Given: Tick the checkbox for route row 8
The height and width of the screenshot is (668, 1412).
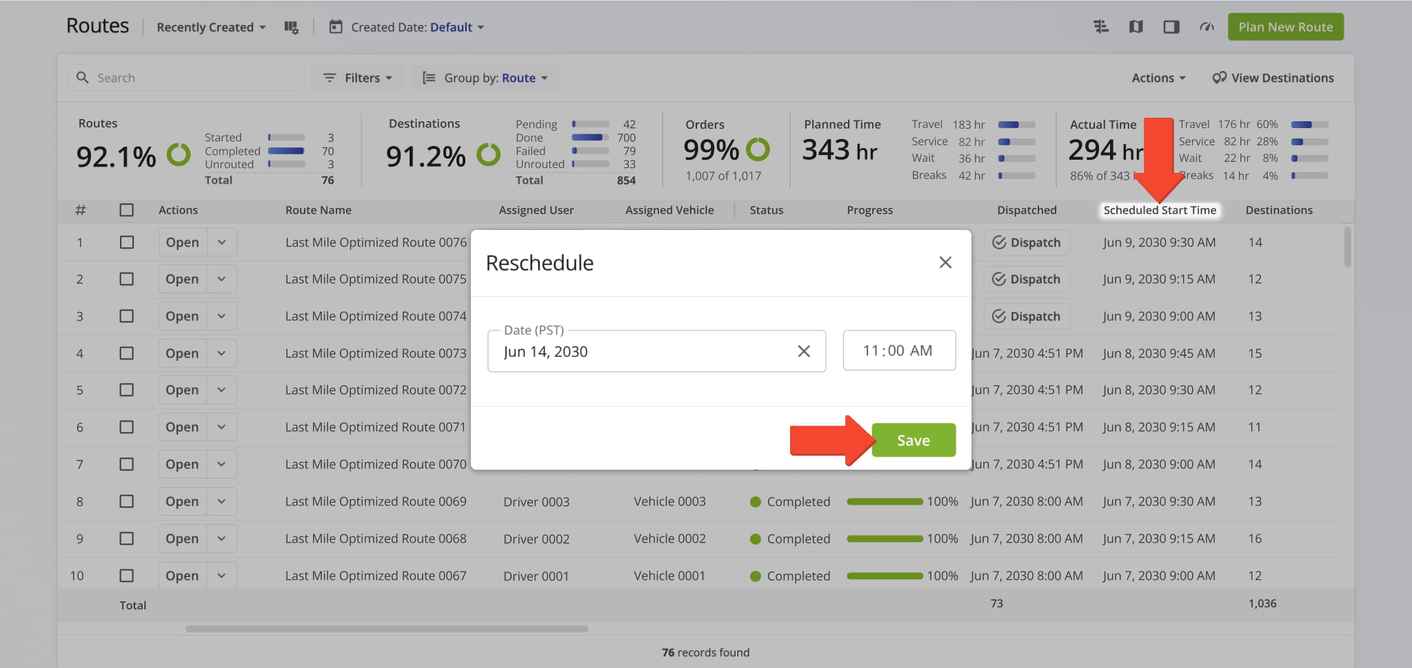Looking at the screenshot, I should 127,501.
